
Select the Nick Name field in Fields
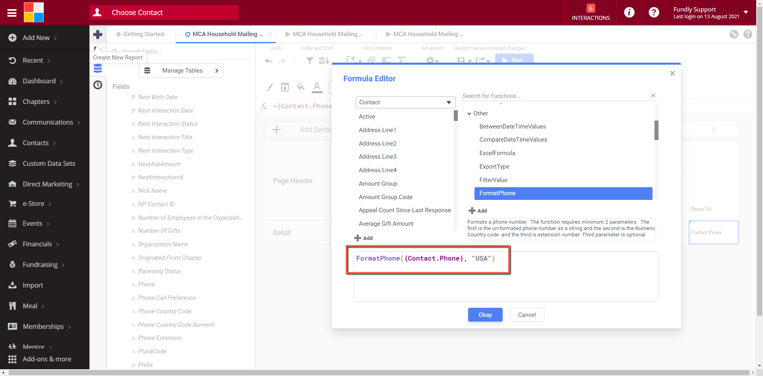[152, 191]
